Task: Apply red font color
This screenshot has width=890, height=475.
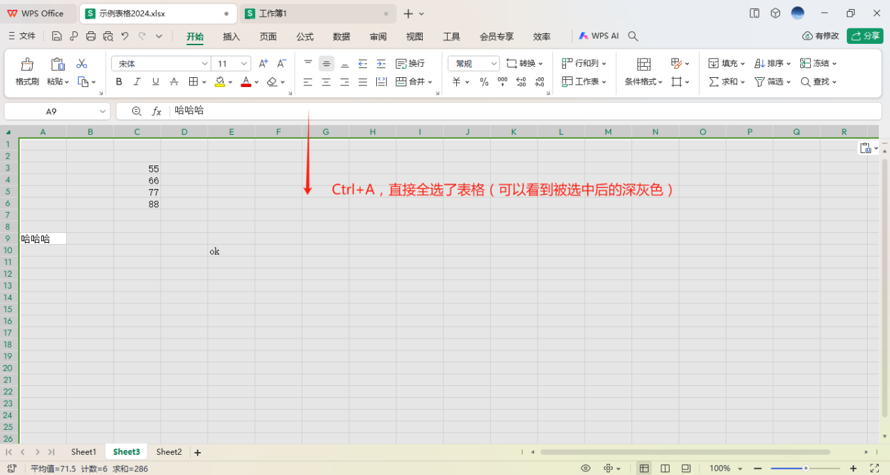Action: [245, 82]
